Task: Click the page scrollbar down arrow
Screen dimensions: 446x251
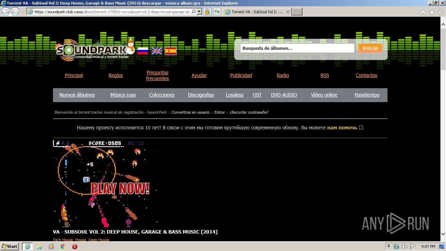Action: coord(443,234)
